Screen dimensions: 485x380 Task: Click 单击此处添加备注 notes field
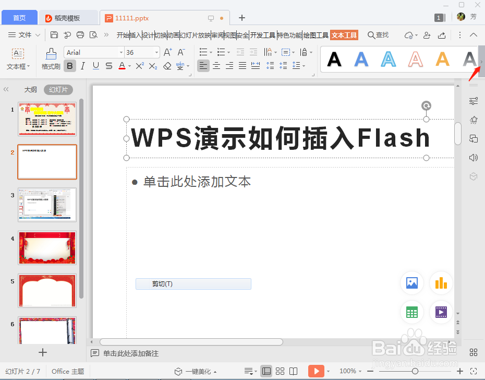(131, 353)
